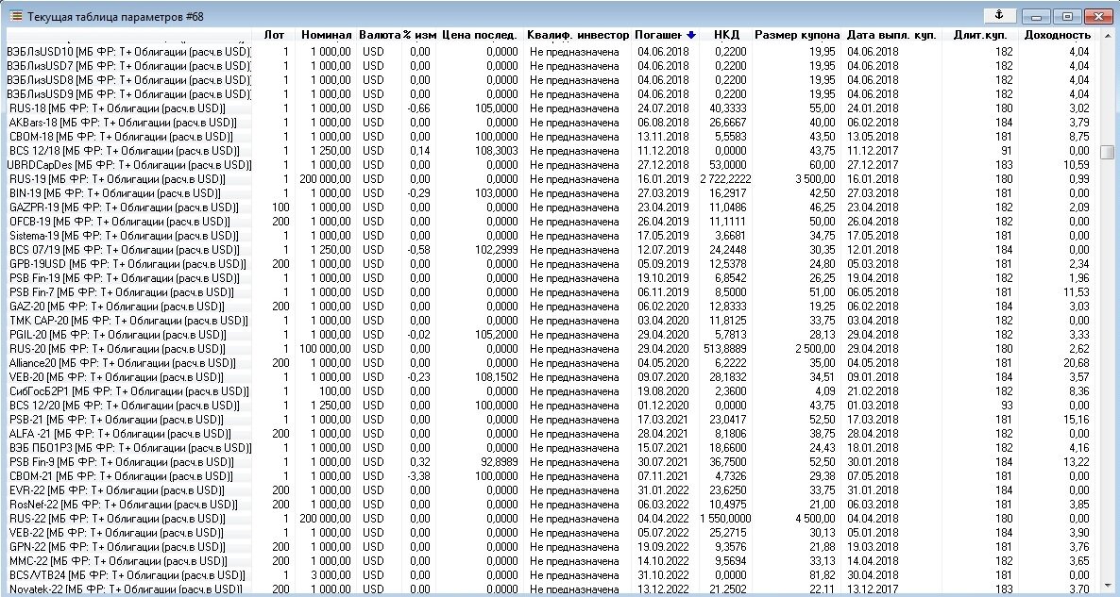Select the Sistema-19 bond row
1120x597 pixels.
pyautogui.click(x=550, y=236)
